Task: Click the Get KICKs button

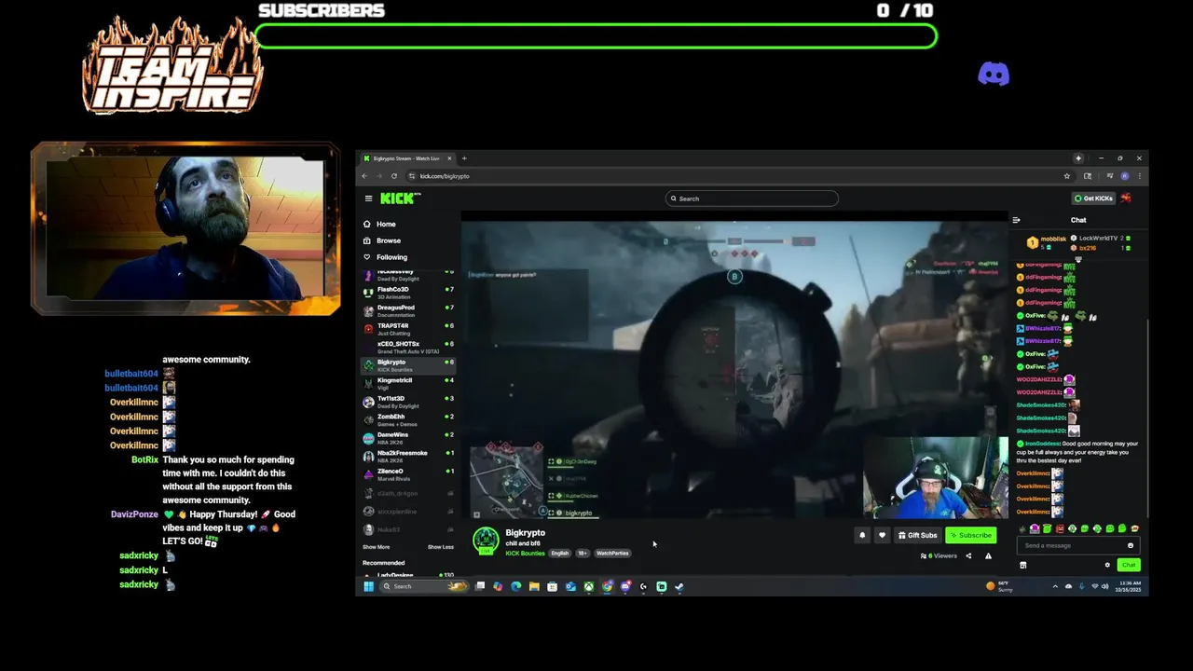Action: (x=1093, y=199)
